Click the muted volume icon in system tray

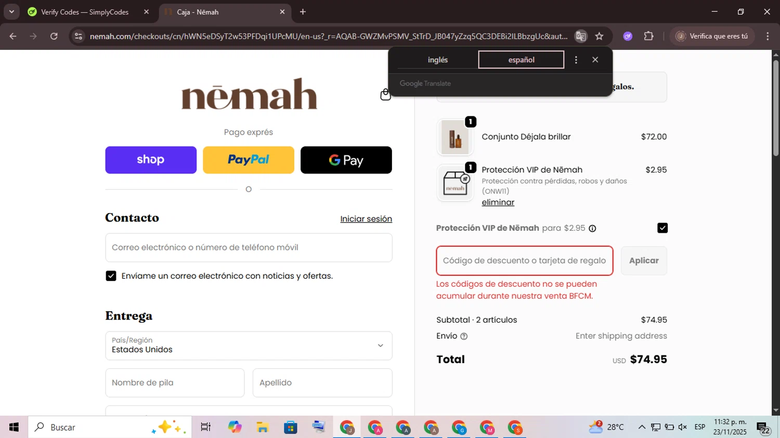[x=683, y=427]
